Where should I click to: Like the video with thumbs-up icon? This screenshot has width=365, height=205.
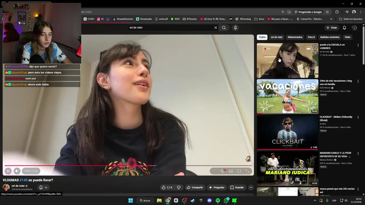167,187
